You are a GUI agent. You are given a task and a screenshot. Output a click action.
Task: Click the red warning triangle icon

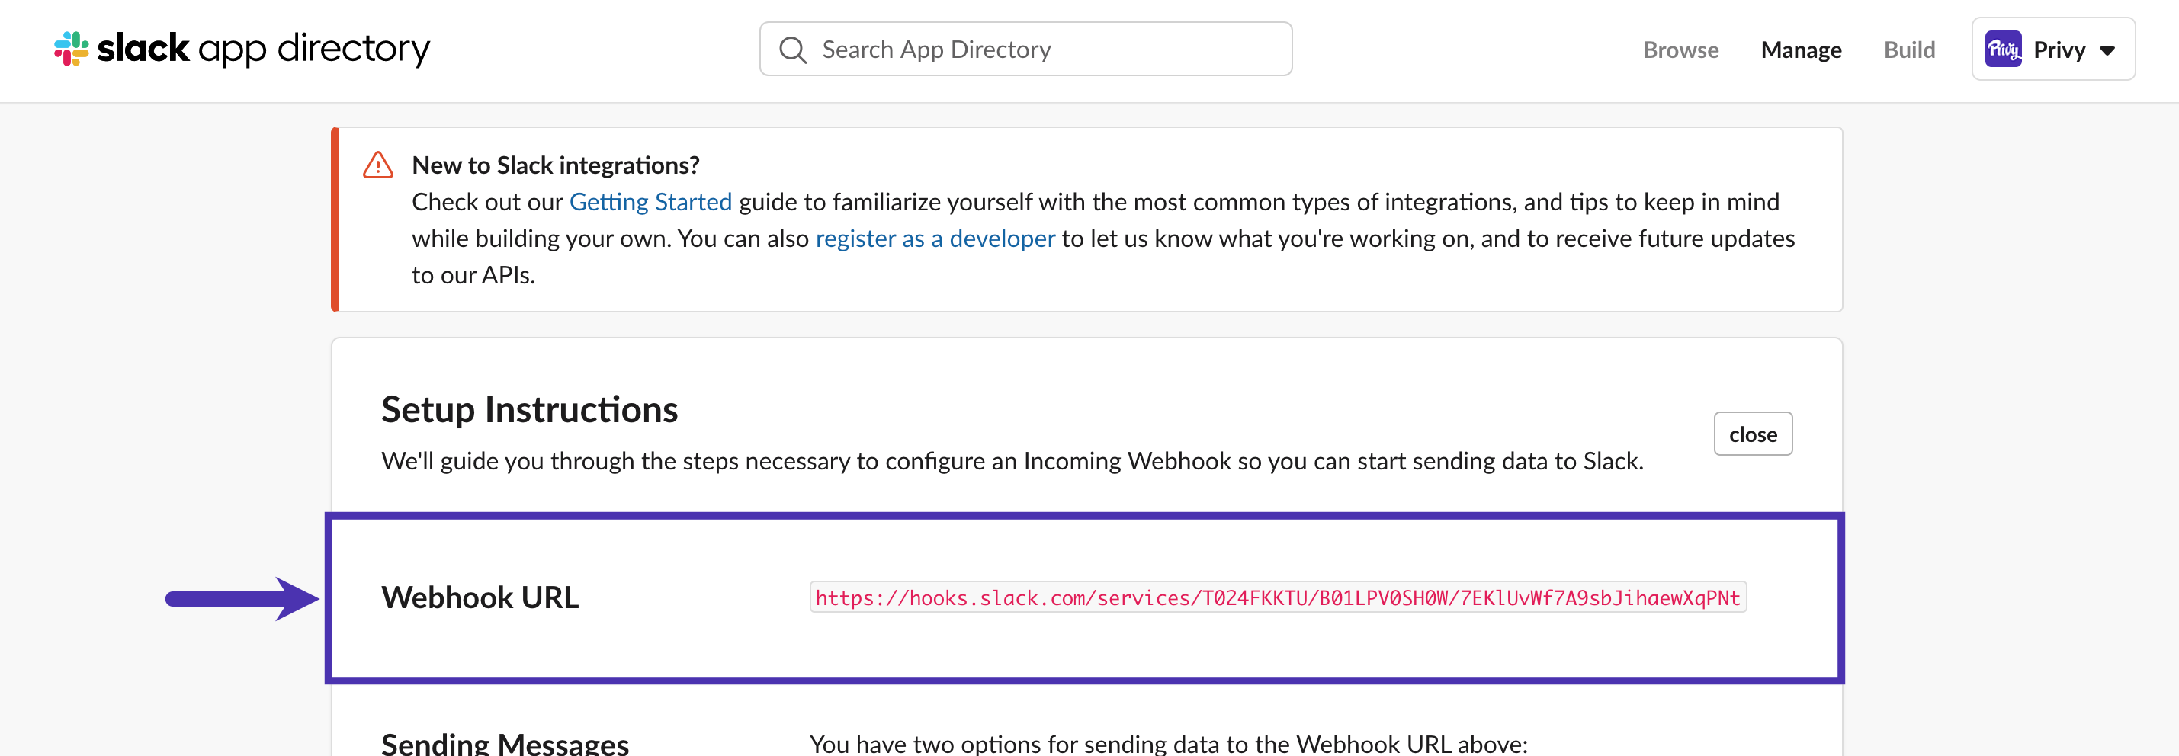click(378, 165)
